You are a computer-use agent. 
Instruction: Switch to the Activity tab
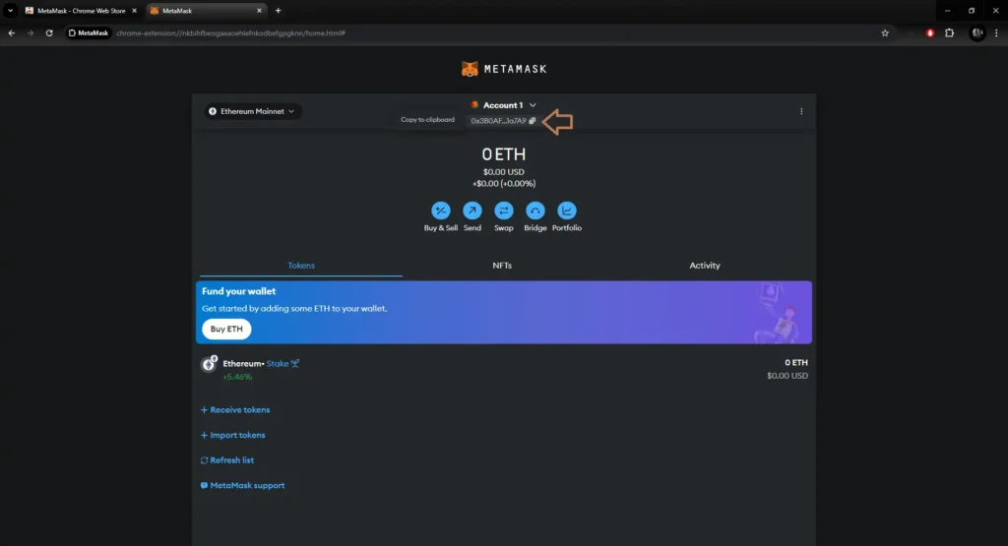pyautogui.click(x=705, y=266)
